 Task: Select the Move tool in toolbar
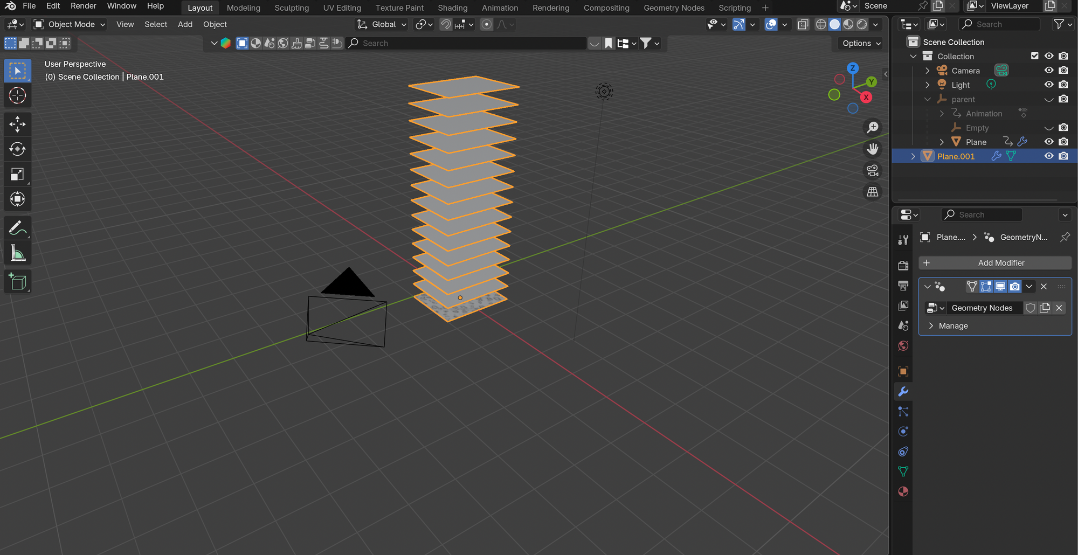17,124
